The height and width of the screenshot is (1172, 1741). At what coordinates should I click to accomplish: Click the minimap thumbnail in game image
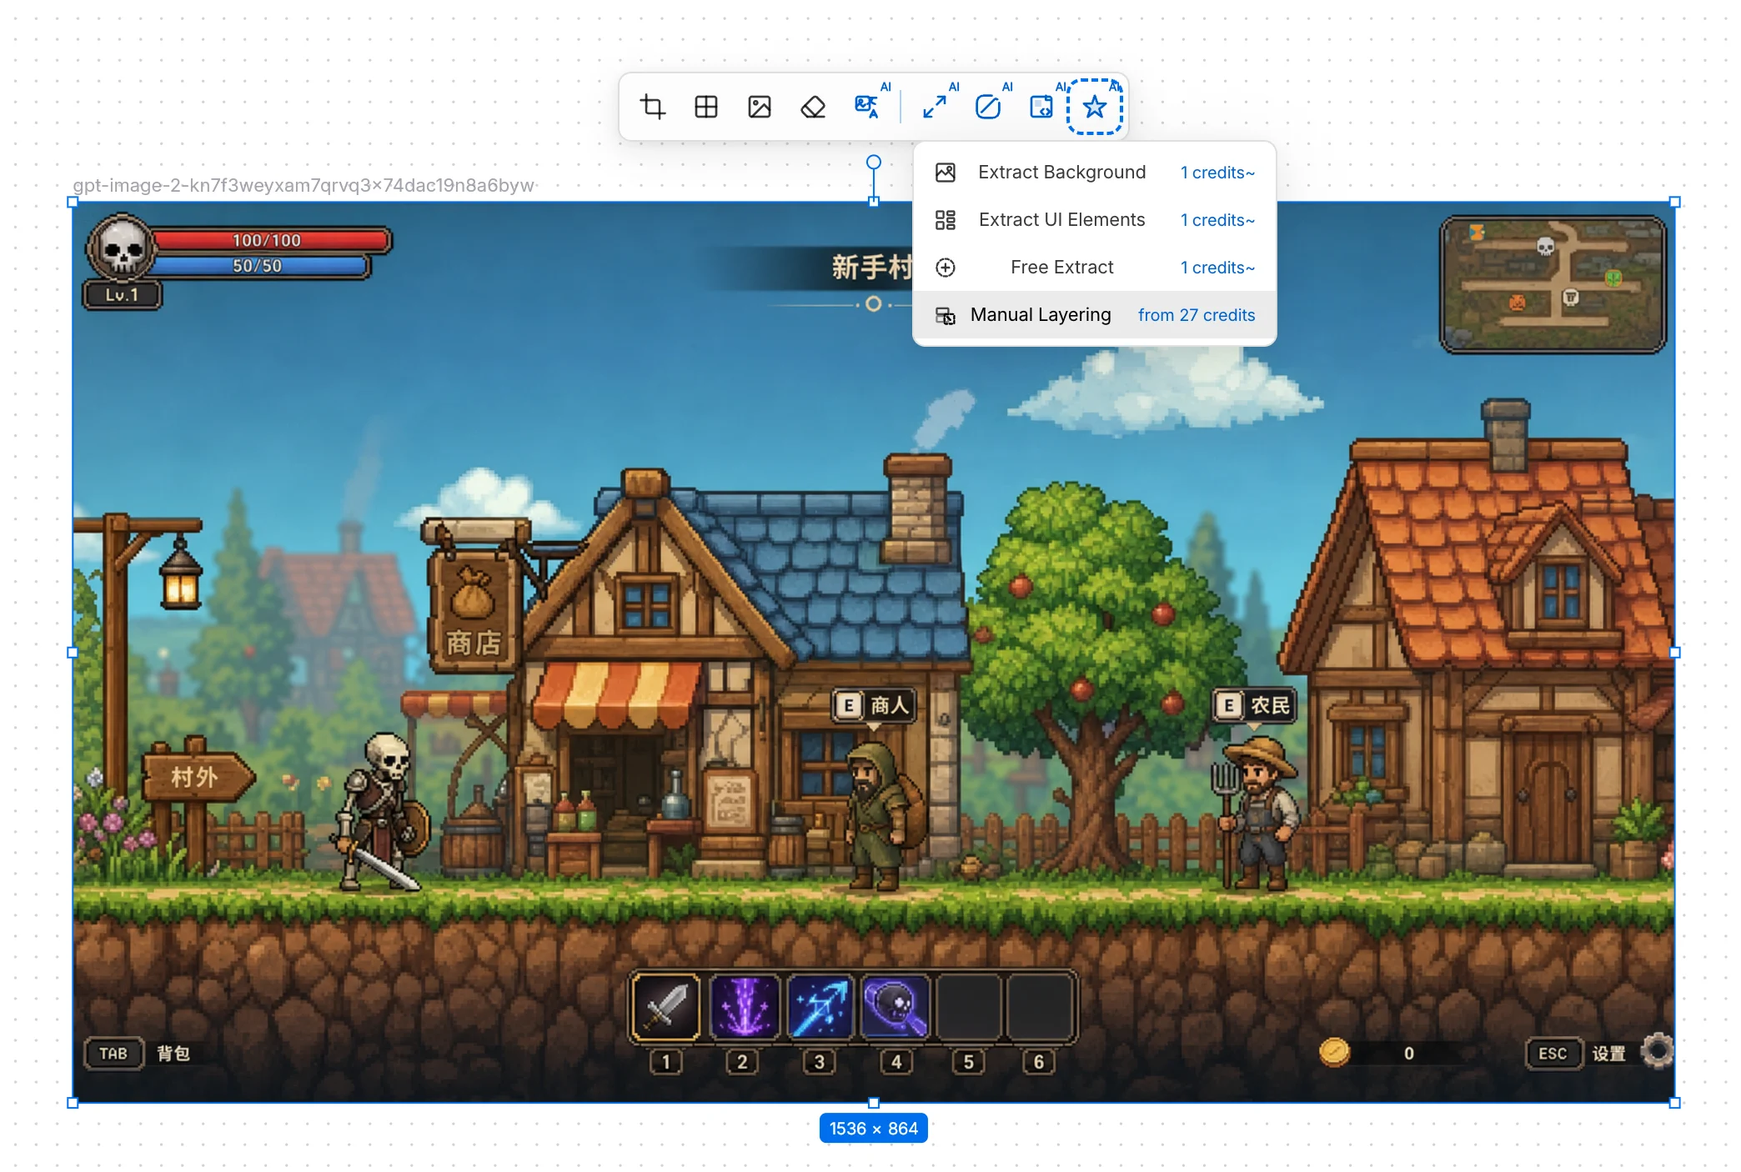point(1553,284)
